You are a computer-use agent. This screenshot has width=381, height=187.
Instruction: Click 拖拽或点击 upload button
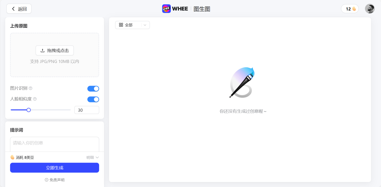click(x=55, y=50)
